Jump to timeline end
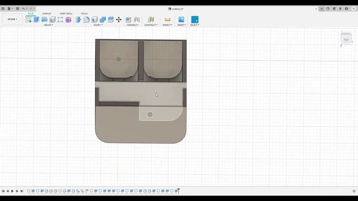Image resolution: width=358 pixels, height=201 pixels. click(22, 191)
